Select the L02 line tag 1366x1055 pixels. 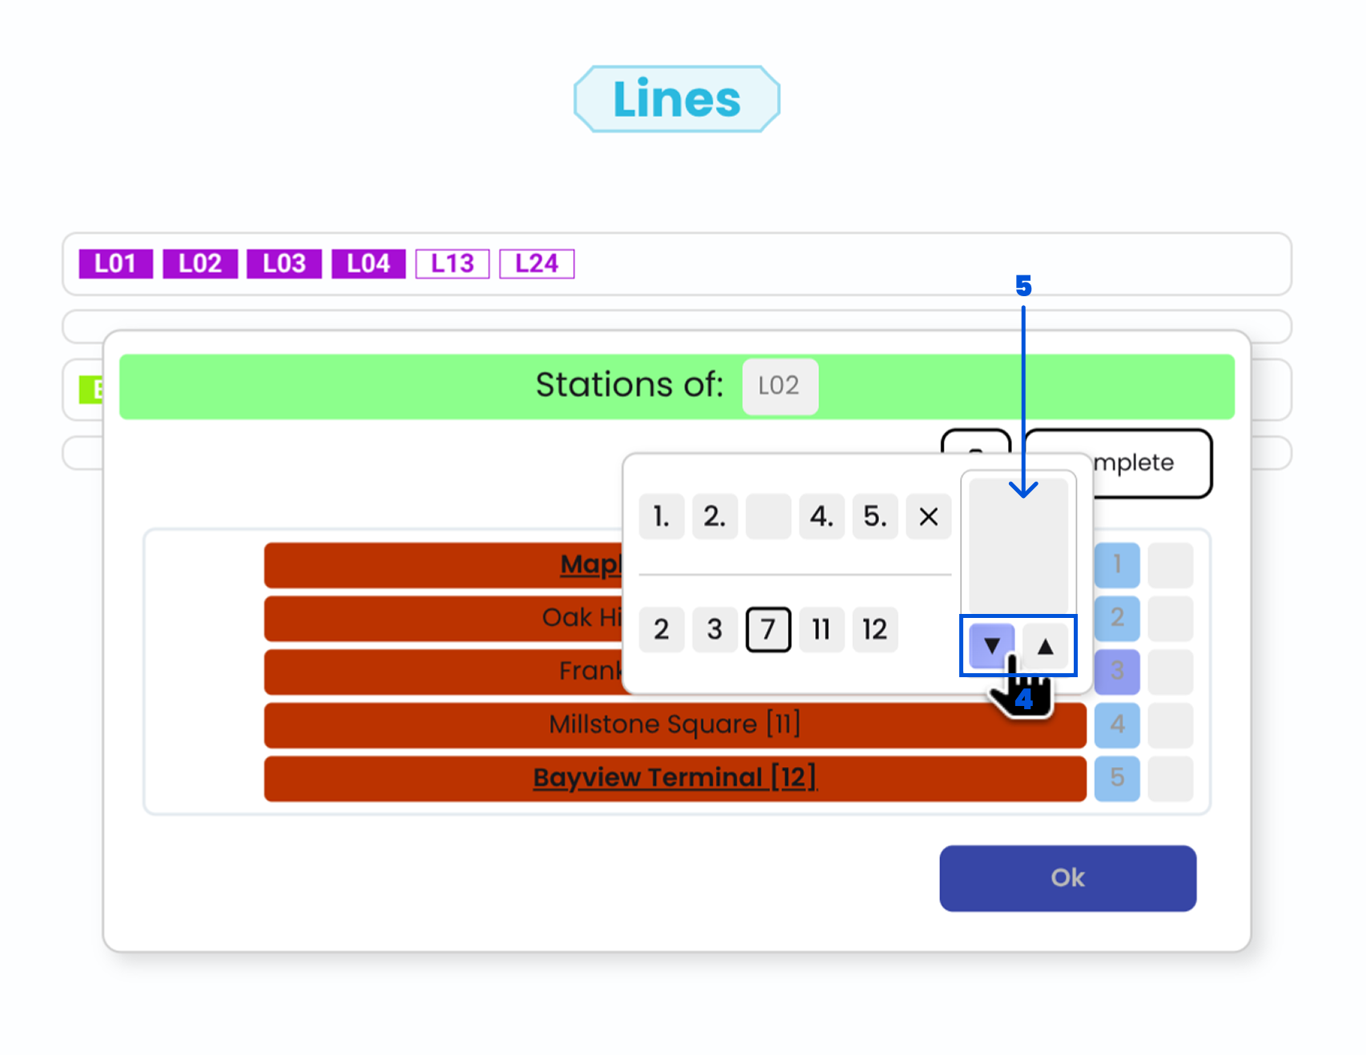coord(199,263)
